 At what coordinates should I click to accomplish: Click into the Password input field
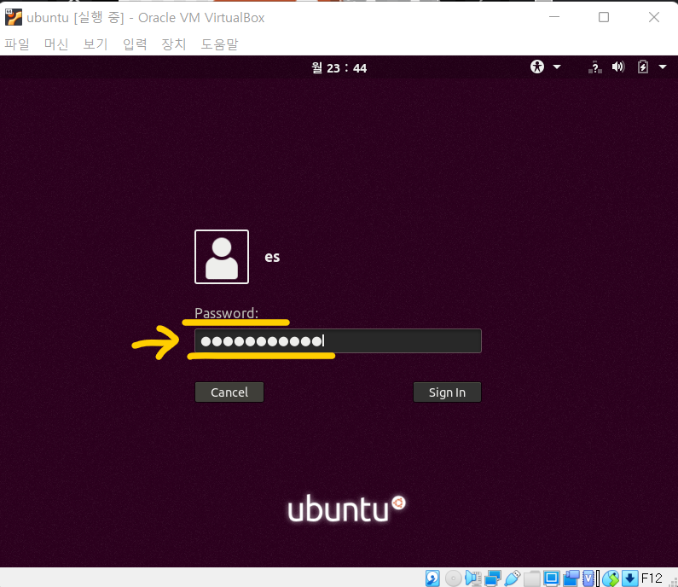[x=338, y=341]
